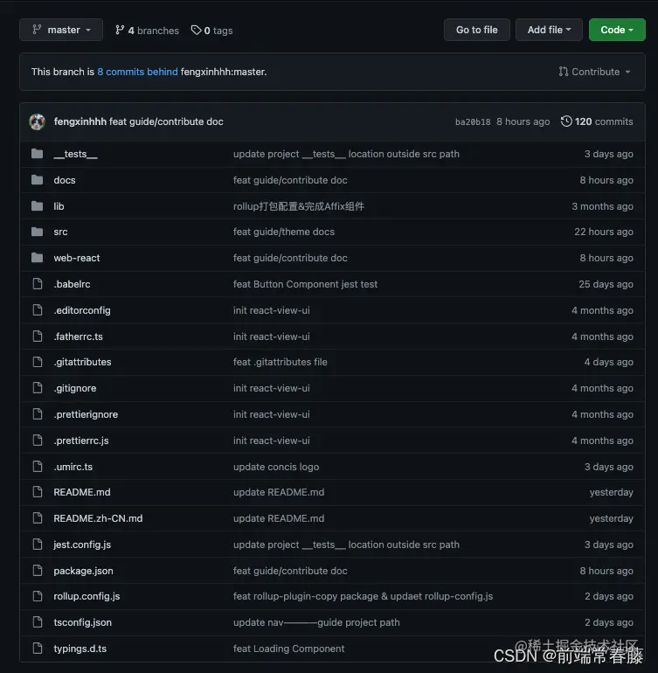This screenshot has width=658, height=673.
Task: Click the README.md file icon
Action: (x=38, y=492)
